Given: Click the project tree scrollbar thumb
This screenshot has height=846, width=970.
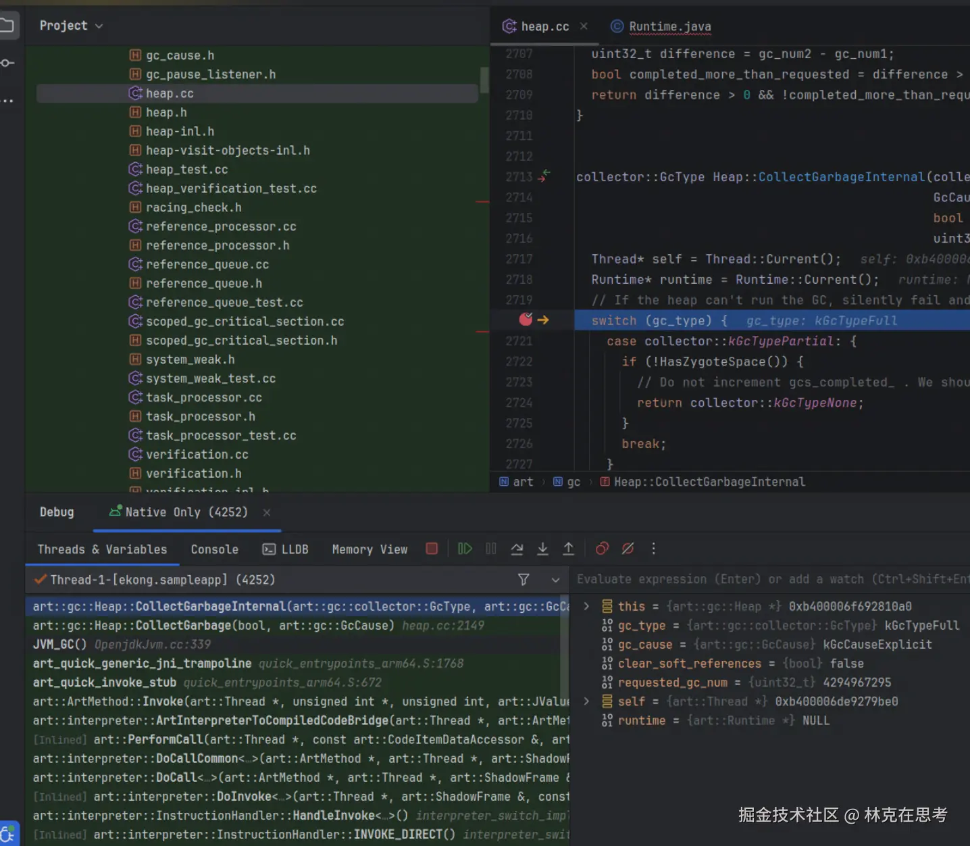Looking at the screenshot, I should pos(484,80).
